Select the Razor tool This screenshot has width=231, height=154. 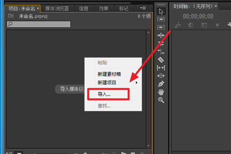click(161, 60)
